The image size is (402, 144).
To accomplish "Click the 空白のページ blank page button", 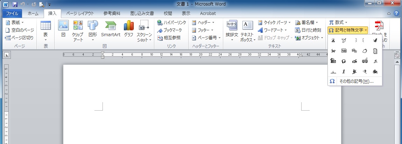I will [x=20, y=30].
